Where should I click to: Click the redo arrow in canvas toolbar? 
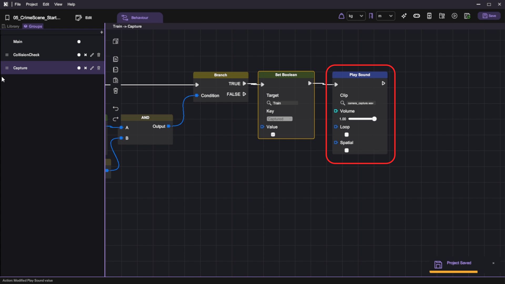tap(115, 119)
